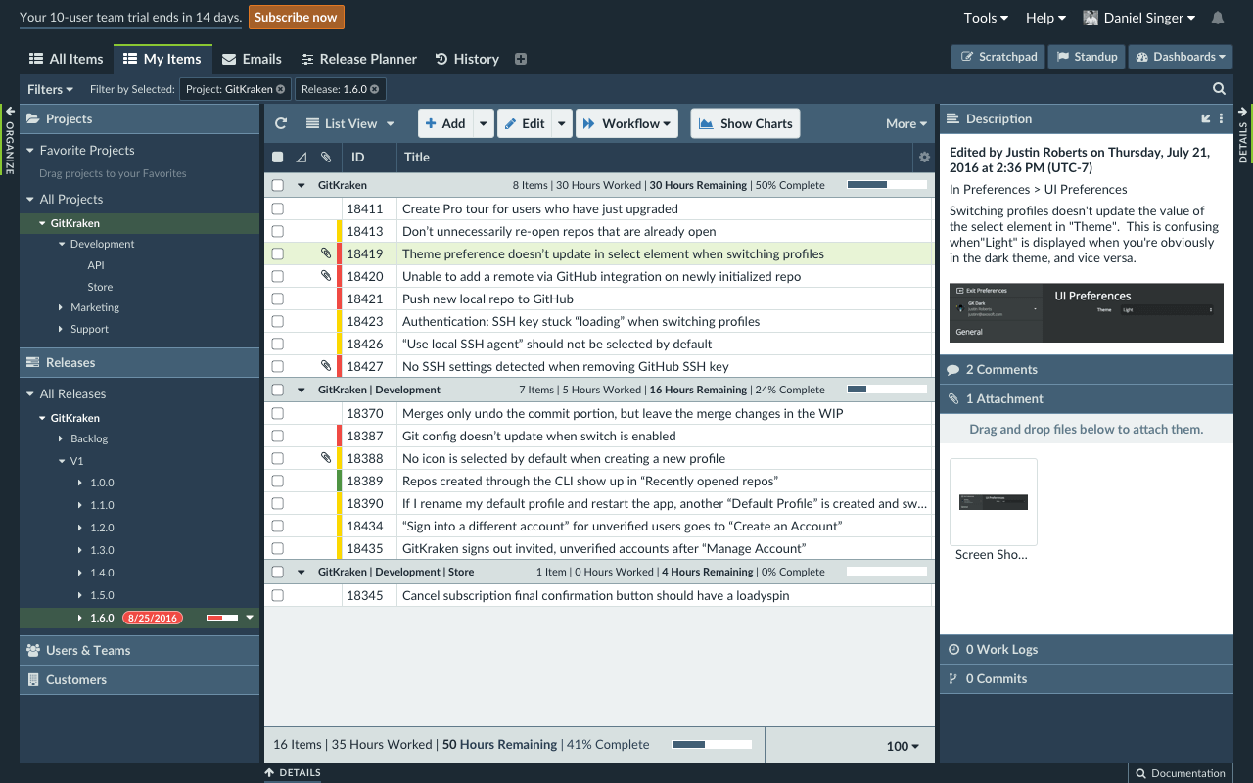Click the add new tab plus icon

click(x=521, y=59)
